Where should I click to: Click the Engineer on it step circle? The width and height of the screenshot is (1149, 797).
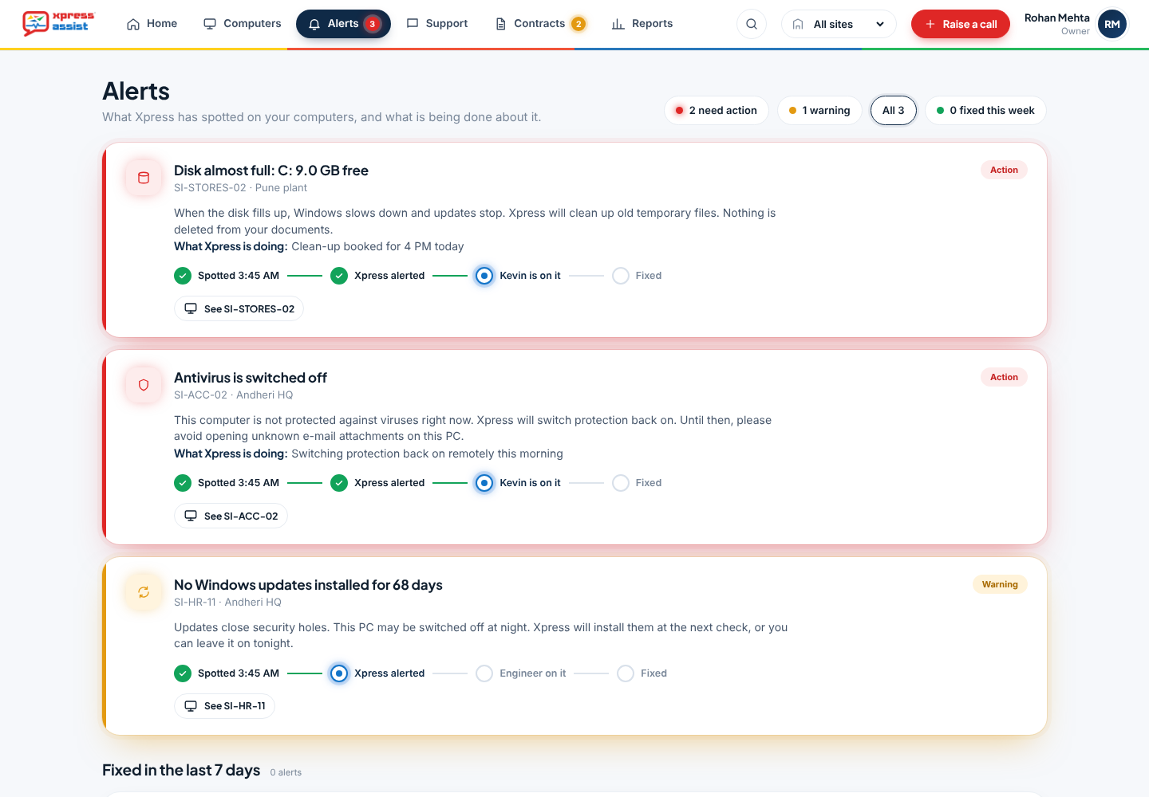point(484,673)
